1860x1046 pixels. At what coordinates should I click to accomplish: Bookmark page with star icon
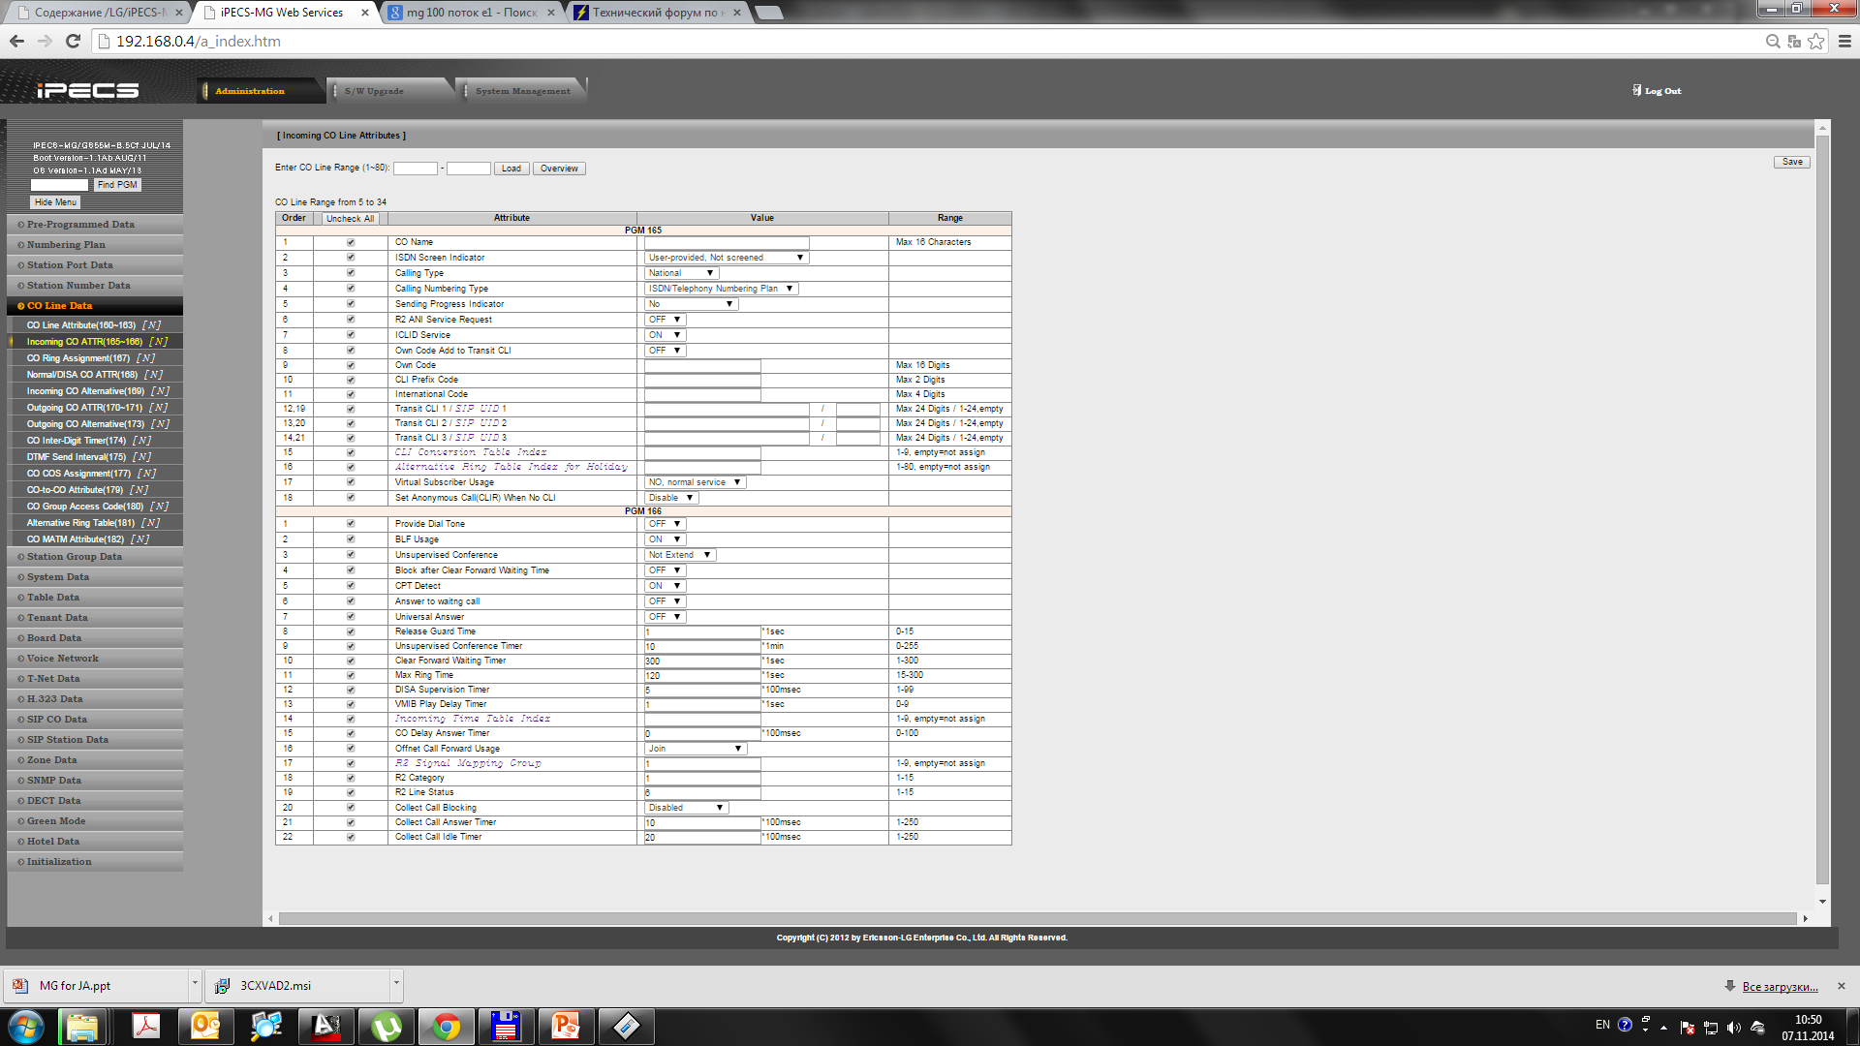[x=1816, y=41]
